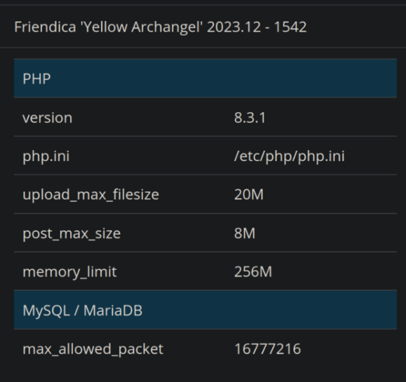Select the 8.3.1 version value

tap(250, 118)
